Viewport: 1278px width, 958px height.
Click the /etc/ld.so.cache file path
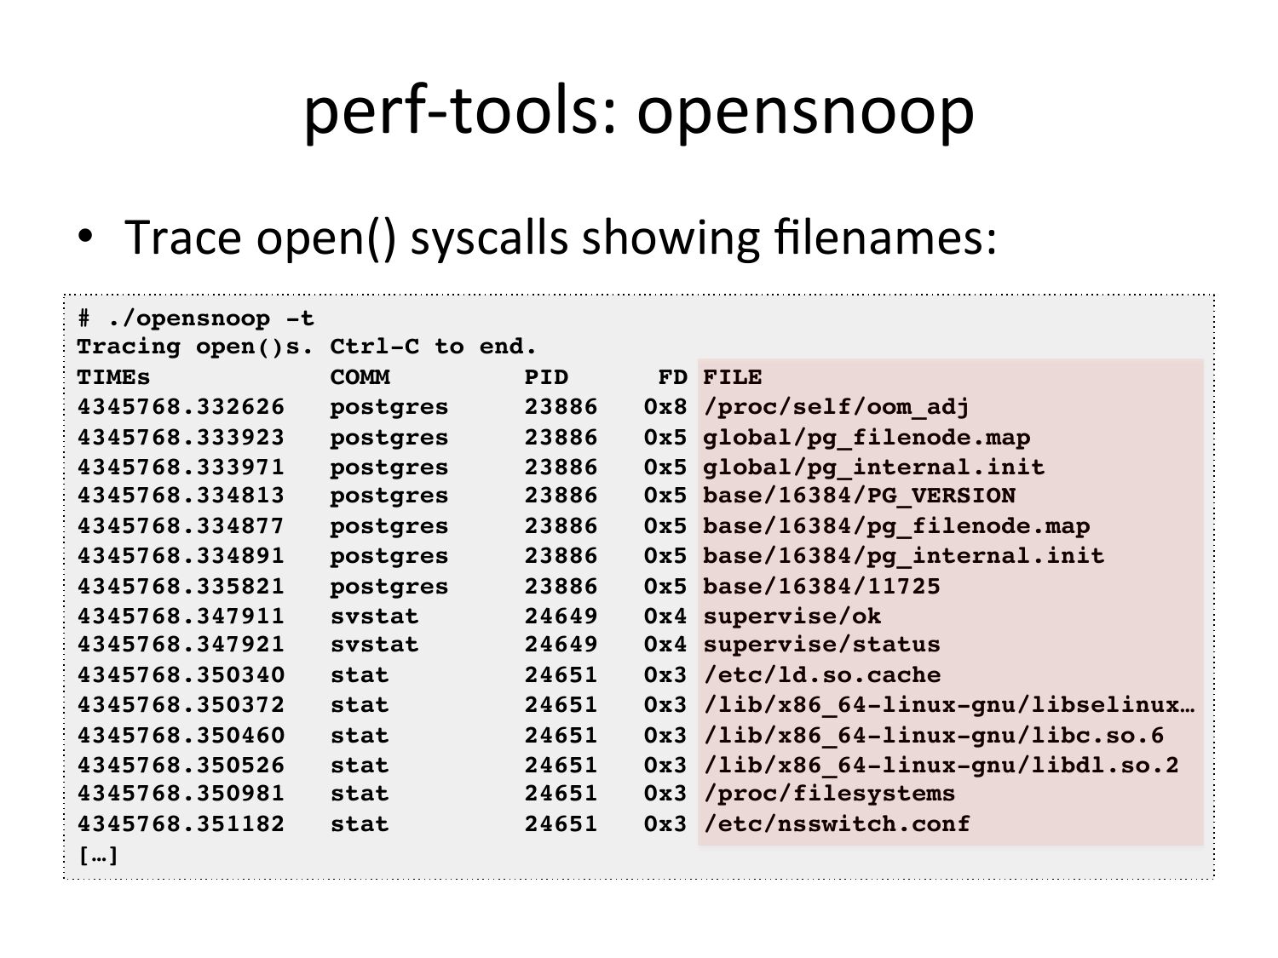pyautogui.click(x=821, y=674)
